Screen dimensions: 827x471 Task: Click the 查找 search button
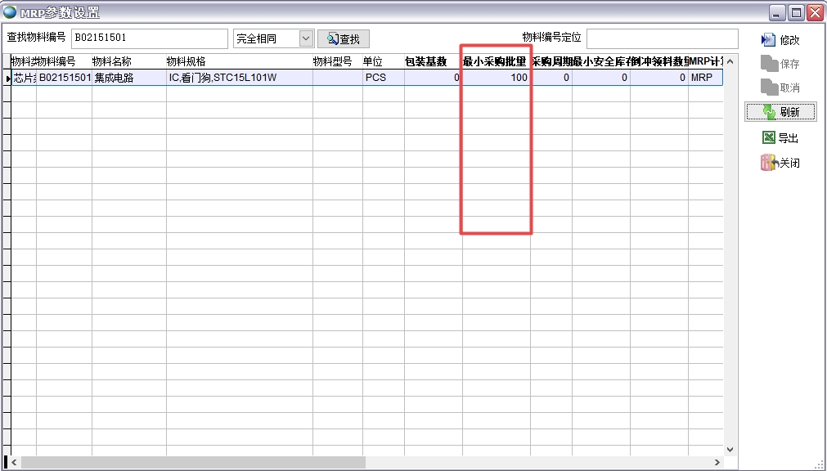coord(343,39)
